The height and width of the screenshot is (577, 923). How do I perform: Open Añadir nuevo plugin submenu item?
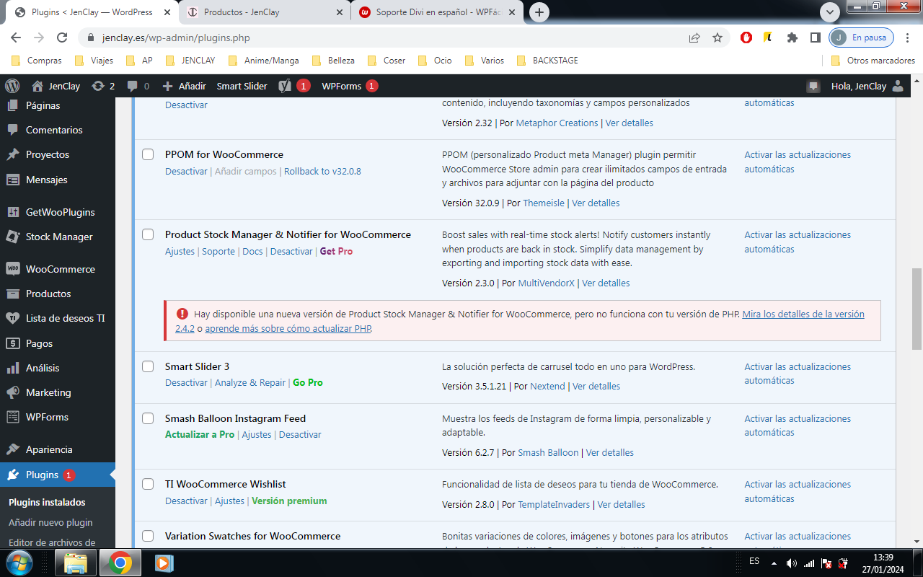[x=50, y=522]
